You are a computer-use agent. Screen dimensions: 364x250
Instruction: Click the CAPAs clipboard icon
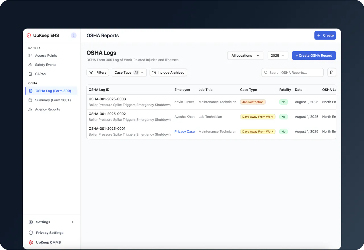tap(30, 74)
